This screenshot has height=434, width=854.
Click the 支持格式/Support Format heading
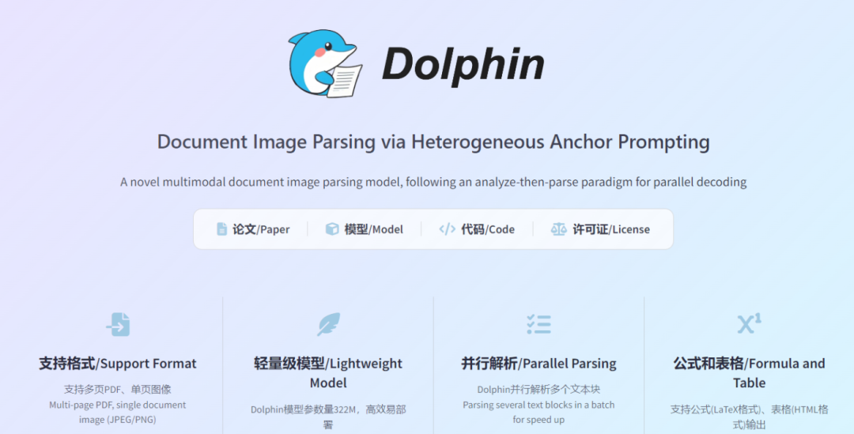118,363
